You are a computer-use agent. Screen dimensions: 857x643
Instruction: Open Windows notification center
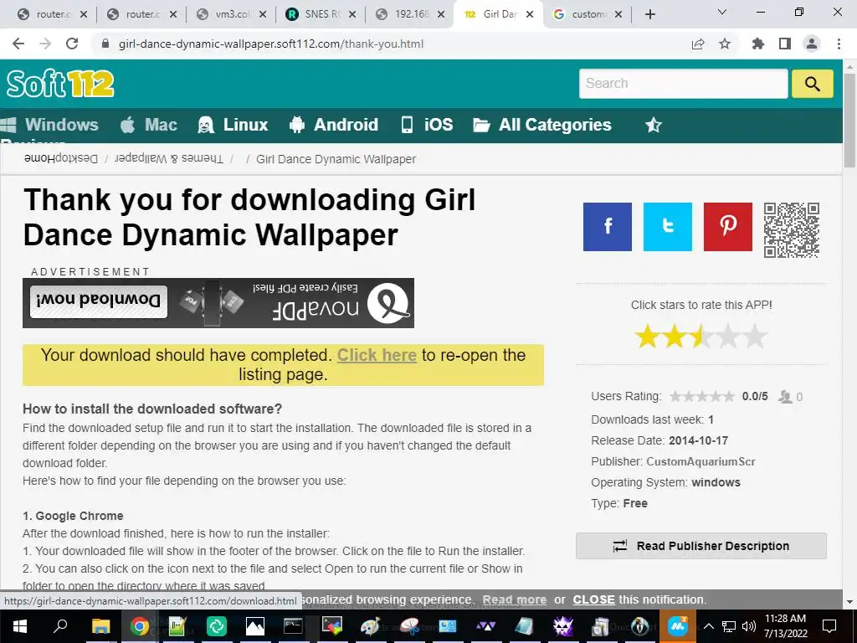(x=829, y=625)
